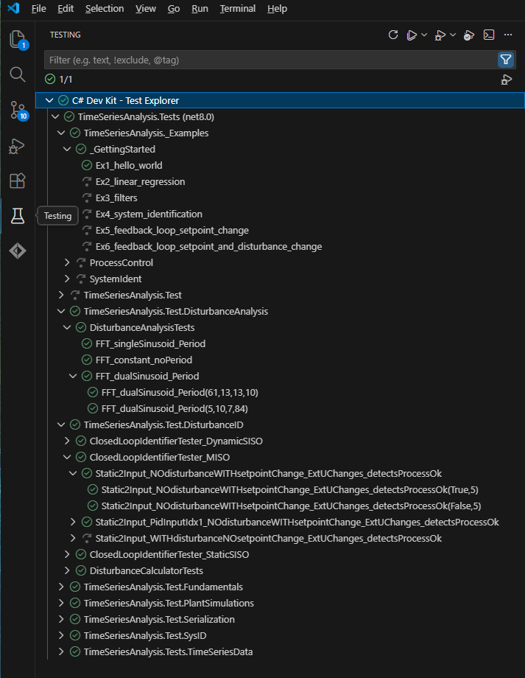Show test output terminal icon
The height and width of the screenshot is (678, 525).
click(x=489, y=35)
